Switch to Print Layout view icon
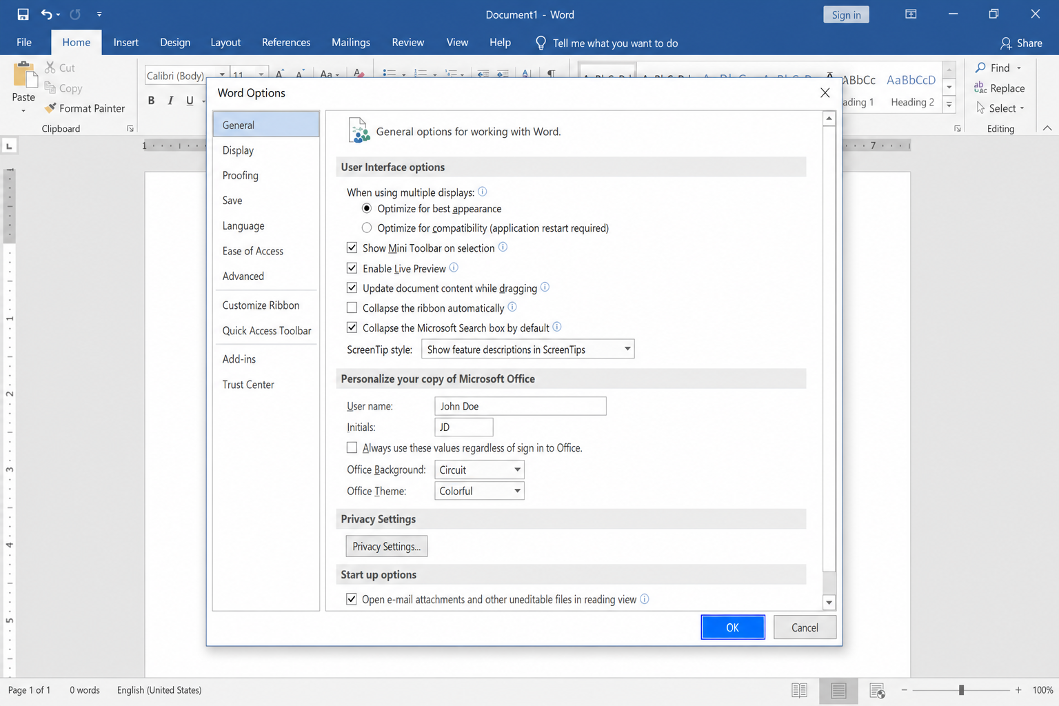The height and width of the screenshot is (706, 1059). 838,690
